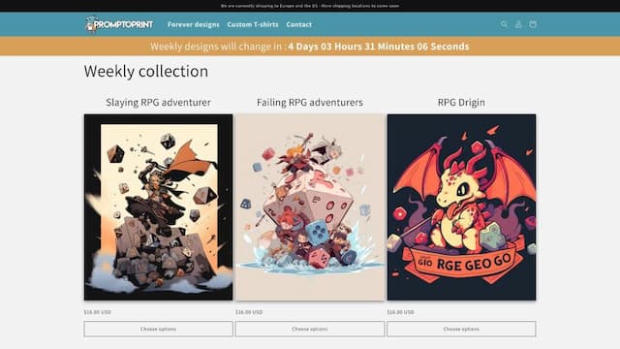620x349 pixels.
Task: Open Custom T-shirts menu item
Action: pos(253,24)
